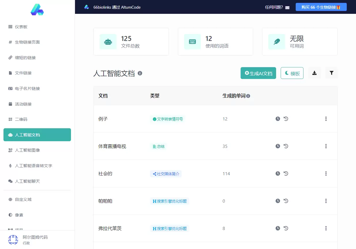This screenshot has width=356, height=249.
Task: Click clock icon in 帕帕帕 row
Action: point(278,201)
